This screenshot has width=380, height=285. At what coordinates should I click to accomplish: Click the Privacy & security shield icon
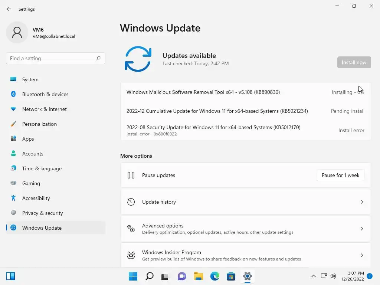click(x=13, y=213)
